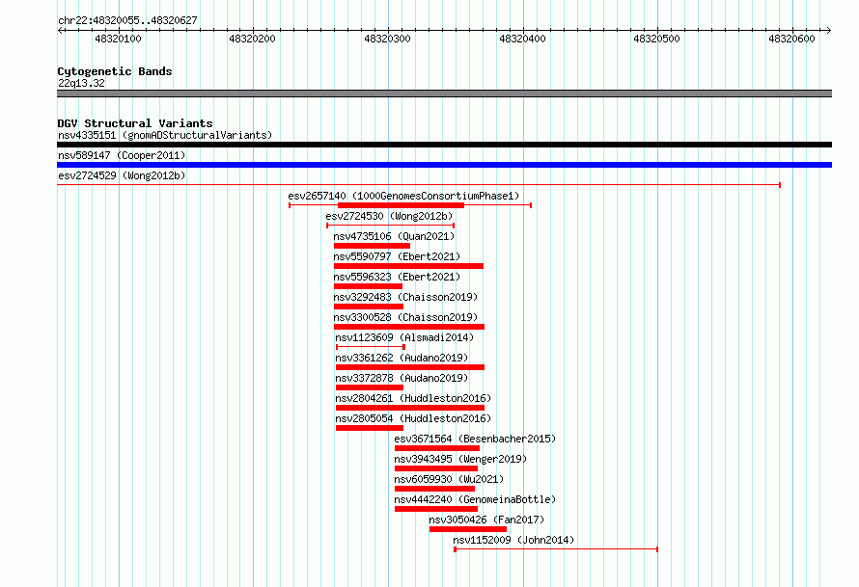Click the chr22:48320055..48320627 region label
This screenshot has width=859, height=587.
(127, 20)
